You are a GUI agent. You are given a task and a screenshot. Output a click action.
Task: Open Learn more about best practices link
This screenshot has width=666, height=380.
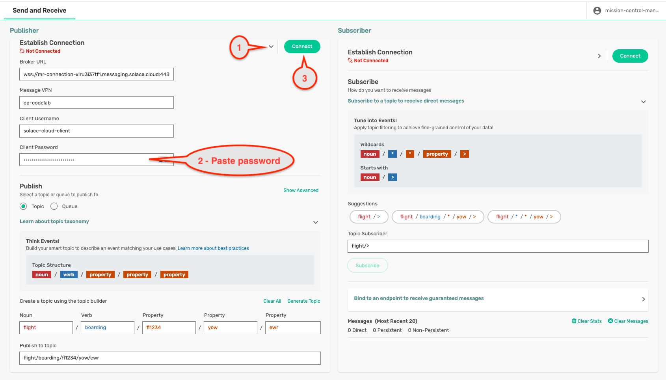pyautogui.click(x=213, y=248)
